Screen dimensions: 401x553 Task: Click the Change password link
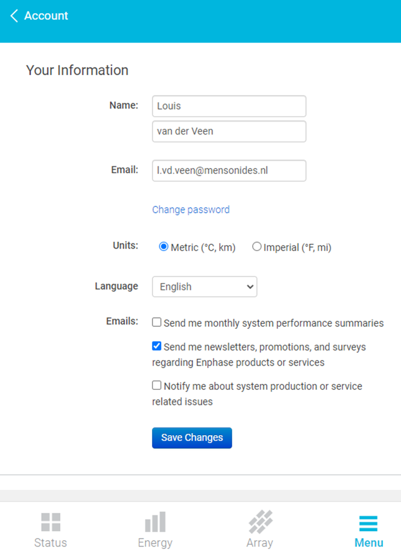click(x=191, y=209)
